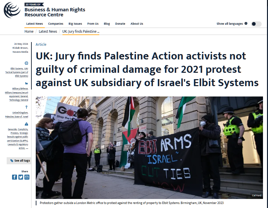Click the help icon beside Show all languages
This screenshot has width=268, height=208.
point(246,23)
